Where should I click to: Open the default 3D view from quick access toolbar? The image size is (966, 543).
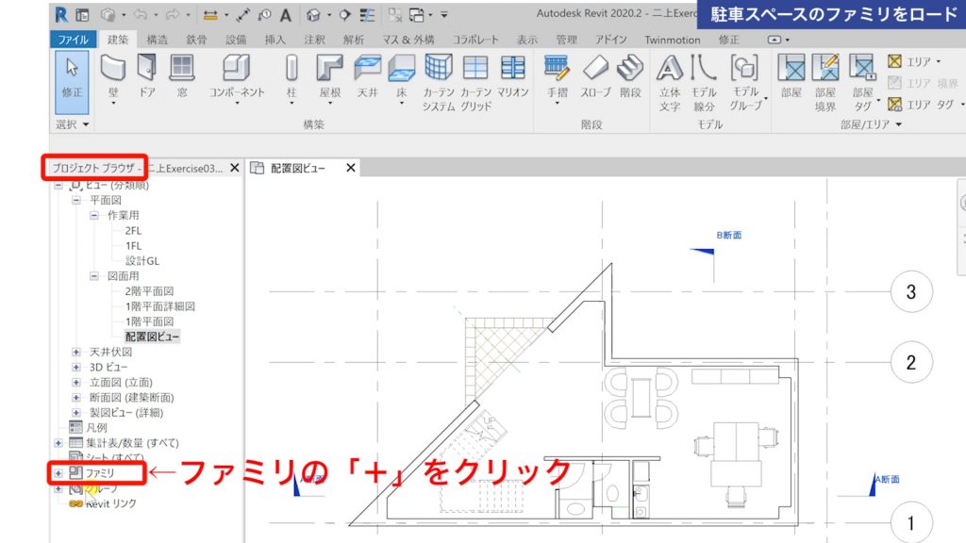point(311,14)
